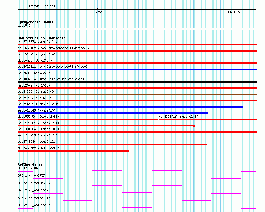The image size is (265, 212).
Task: Open the nsv512202 (Arlt2011) variant label
Action: click(36, 98)
